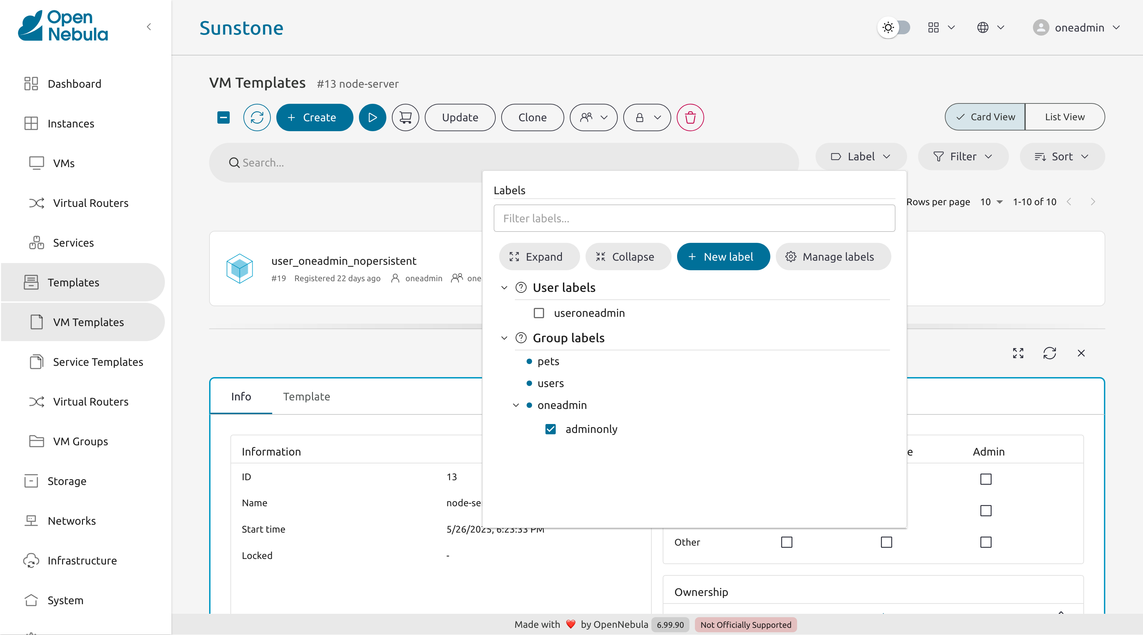The width and height of the screenshot is (1143, 635).
Task: Open the Sort dropdown
Action: coord(1062,157)
